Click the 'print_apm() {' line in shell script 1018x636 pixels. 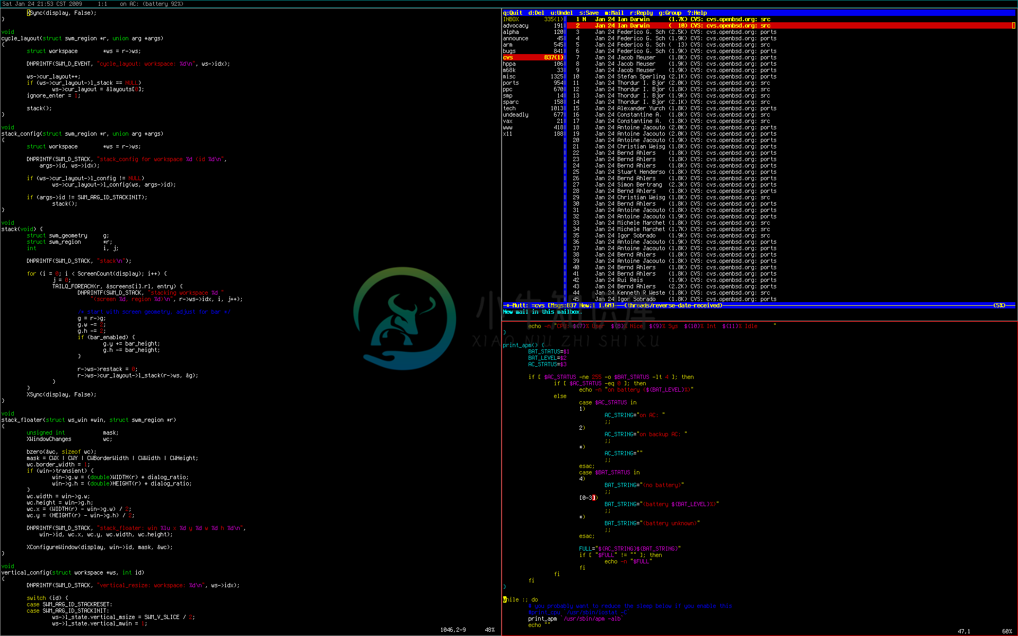tap(523, 345)
